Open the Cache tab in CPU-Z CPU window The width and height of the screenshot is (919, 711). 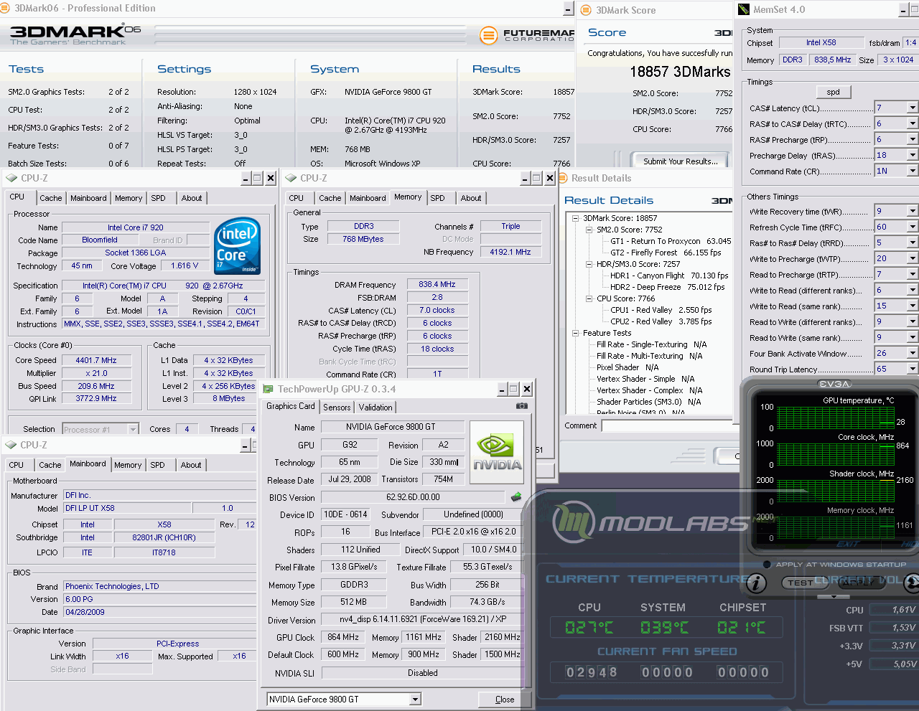(x=50, y=198)
